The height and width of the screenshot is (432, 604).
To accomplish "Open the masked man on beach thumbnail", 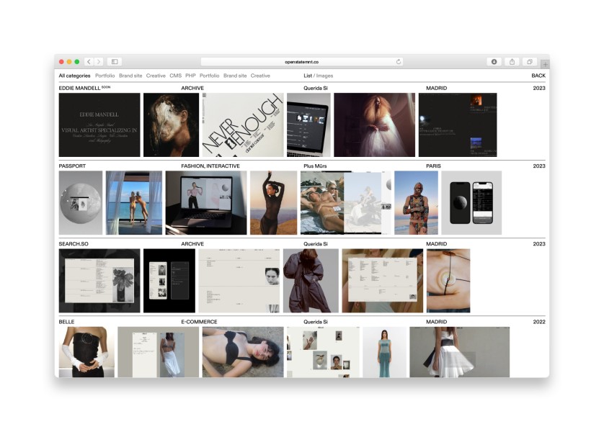I will [x=416, y=203].
